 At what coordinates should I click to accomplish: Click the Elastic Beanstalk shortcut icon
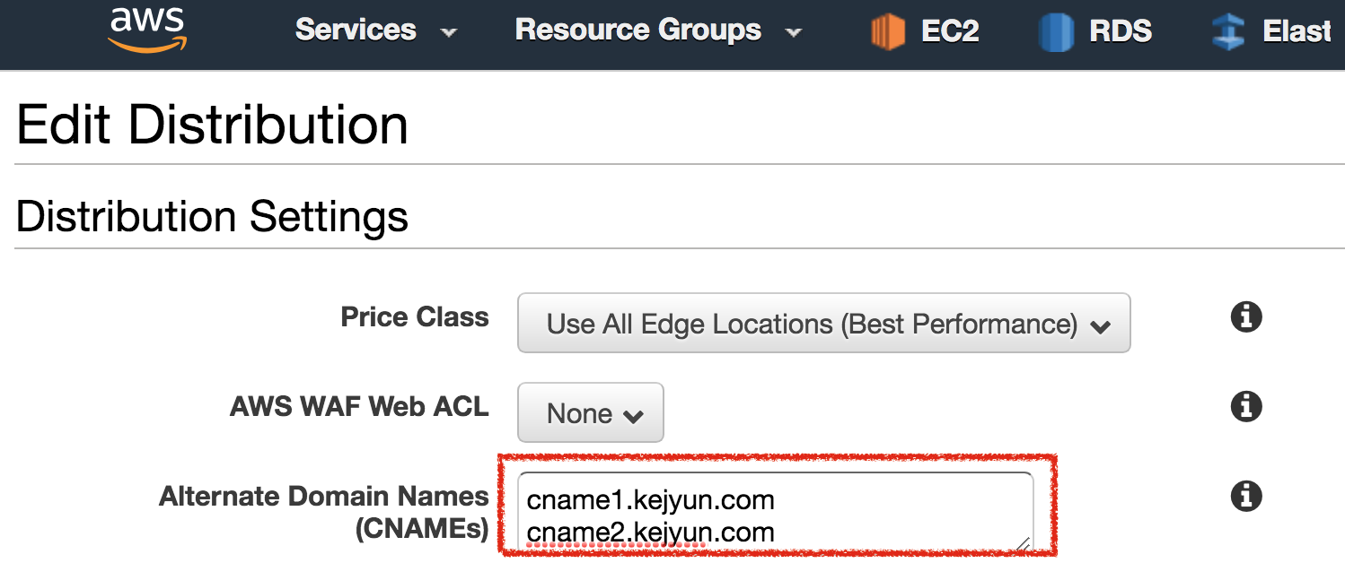point(1227,32)
